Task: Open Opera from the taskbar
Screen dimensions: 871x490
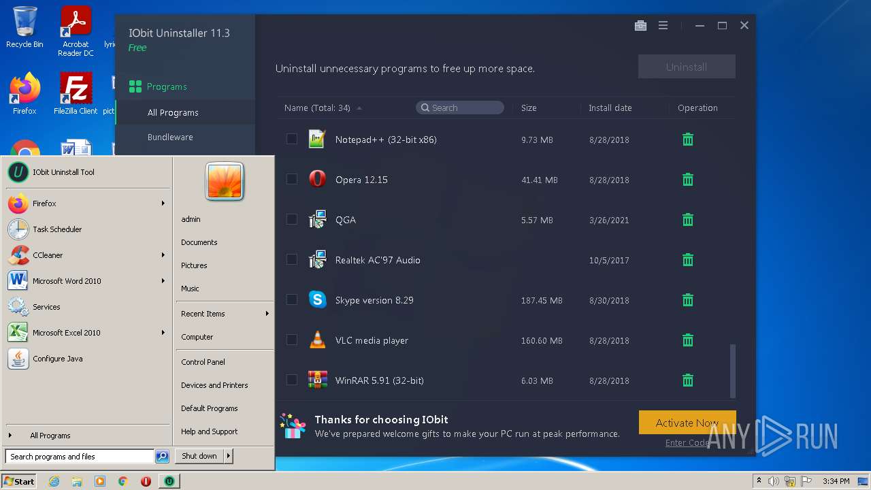Action: [146, 481]
